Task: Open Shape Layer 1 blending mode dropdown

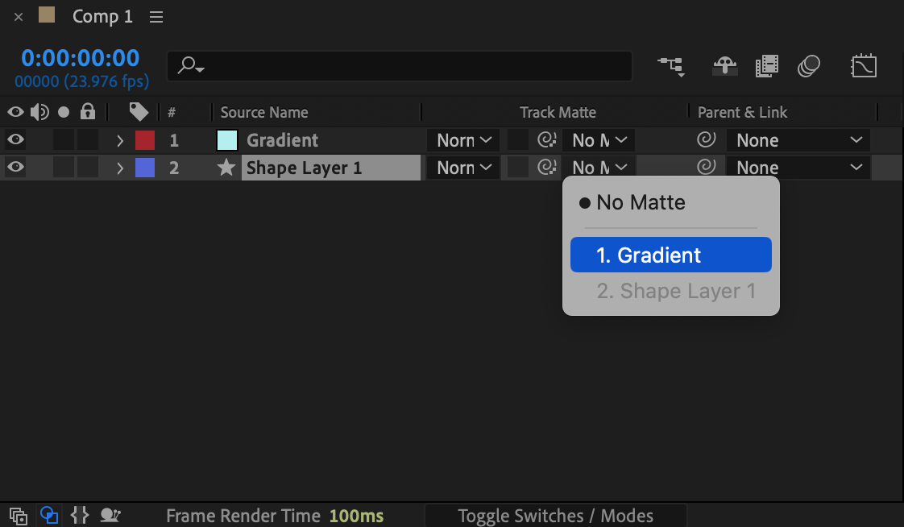Action: [x=463, y=168]
